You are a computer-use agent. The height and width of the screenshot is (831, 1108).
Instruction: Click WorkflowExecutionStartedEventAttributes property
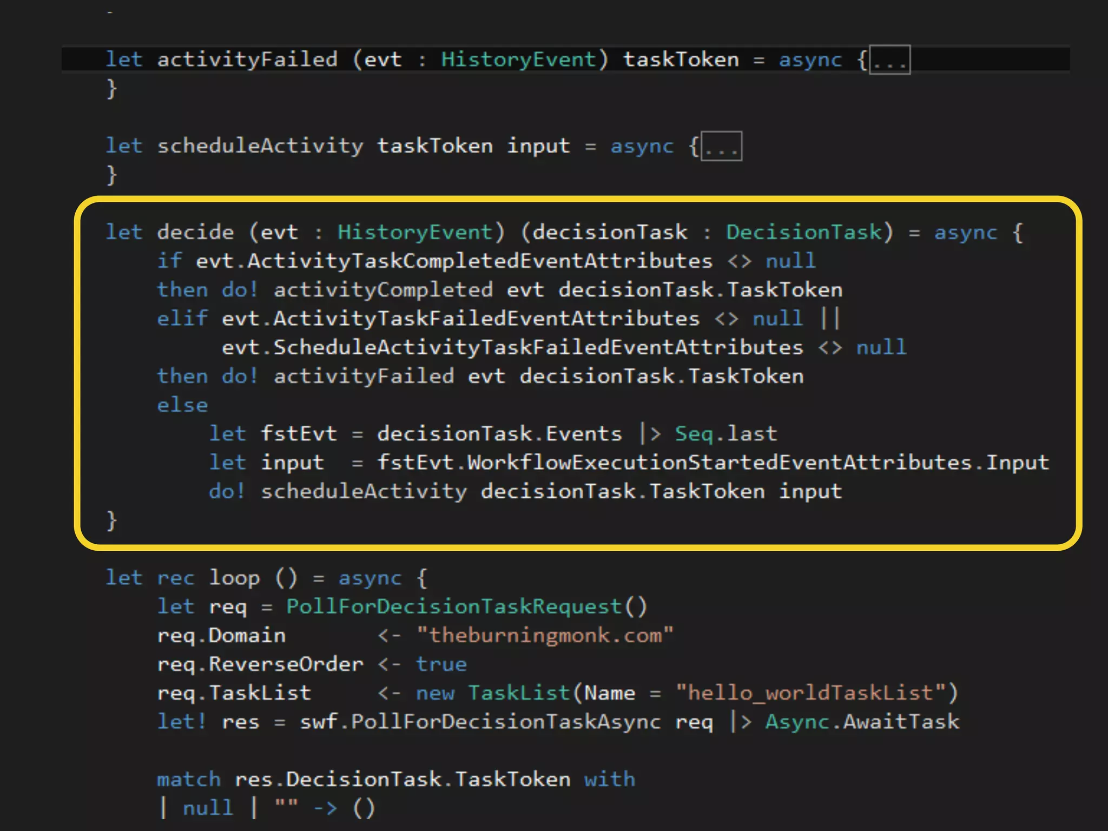719,463
